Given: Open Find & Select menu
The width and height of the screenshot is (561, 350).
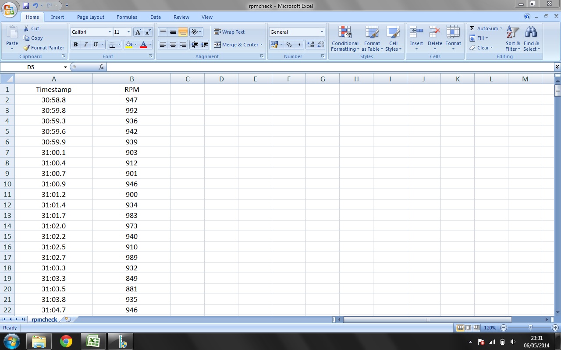Looking at the screenshot, I should [x=531, y=38].
